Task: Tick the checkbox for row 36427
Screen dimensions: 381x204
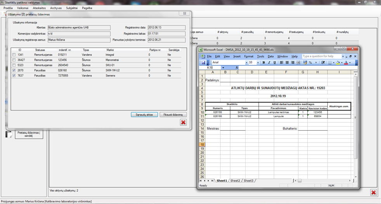Action: tap(14, 60)
